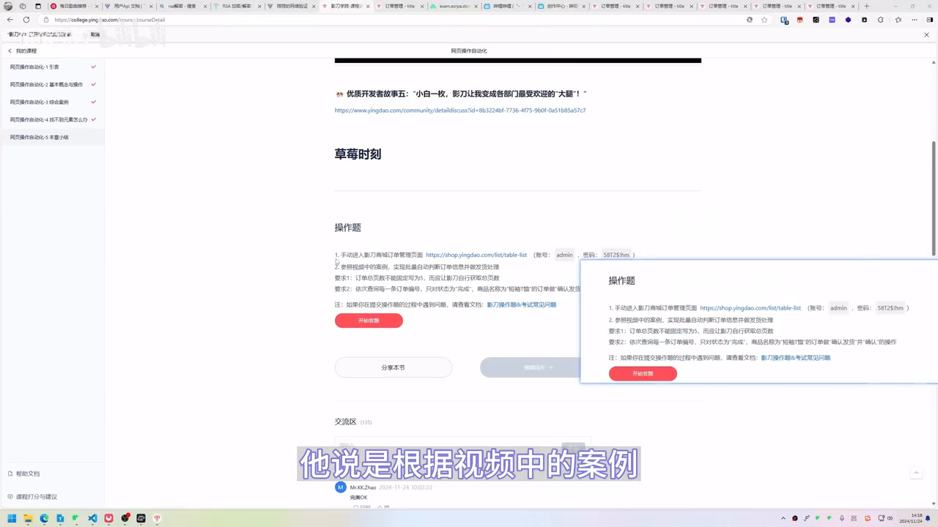
Task: Open the browser settings and more menu
Action: pyautogui.click(x=915, y=20)
